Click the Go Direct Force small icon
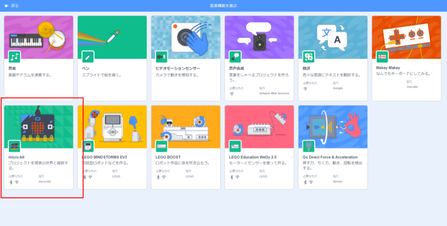The height and width of the screenshot is (226, 447). coord(309,146)
